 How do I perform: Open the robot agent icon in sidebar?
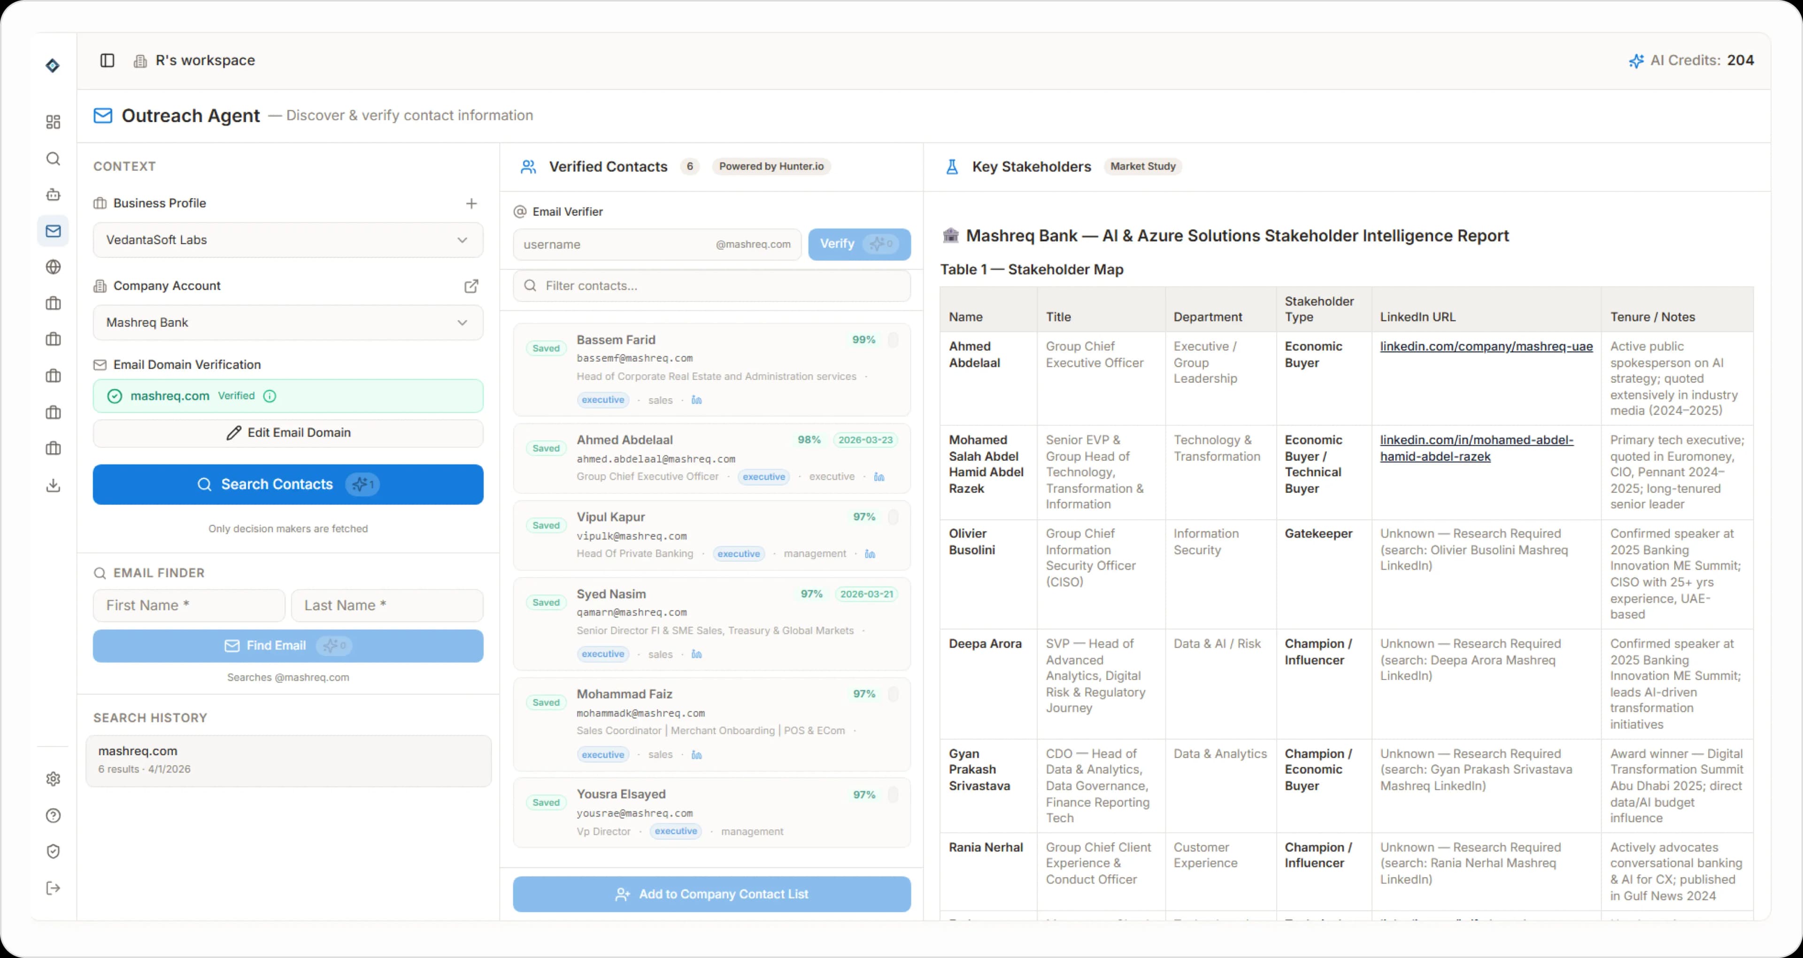(53, 195)
